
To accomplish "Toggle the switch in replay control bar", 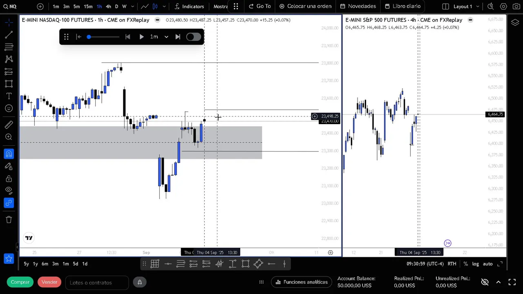I will pyautogui.click(x=193, y=37).
